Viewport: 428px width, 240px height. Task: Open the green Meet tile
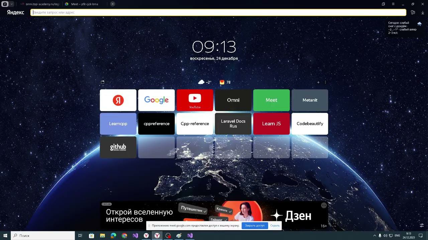pos(272,100)
